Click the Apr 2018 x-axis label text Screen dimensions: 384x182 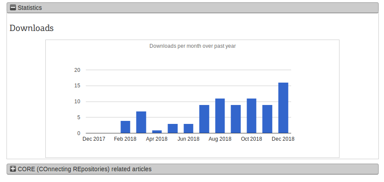tap(157, 139)
